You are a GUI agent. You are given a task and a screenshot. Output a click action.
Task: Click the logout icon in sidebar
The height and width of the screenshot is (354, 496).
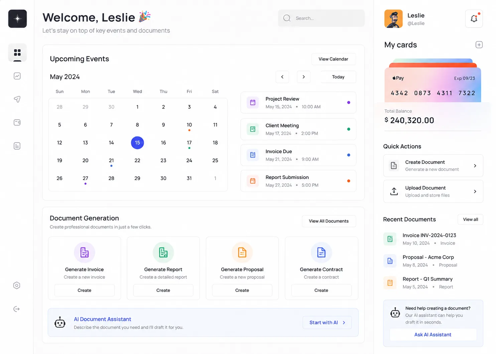click(17, 309)
